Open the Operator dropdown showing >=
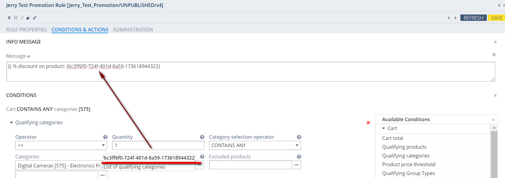 point(61,145)
